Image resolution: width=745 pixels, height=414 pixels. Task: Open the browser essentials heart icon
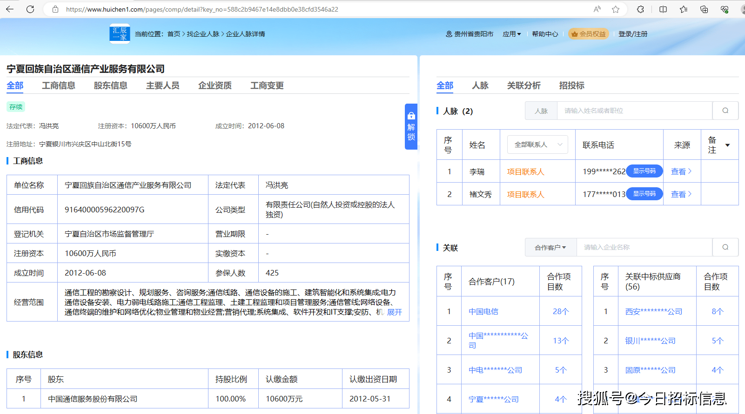pyautogui.click(x=725, y=9)
